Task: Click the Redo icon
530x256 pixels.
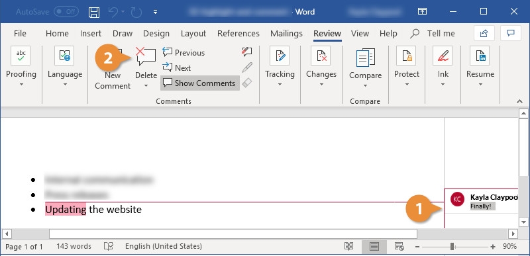Action: tap(136, 12)
